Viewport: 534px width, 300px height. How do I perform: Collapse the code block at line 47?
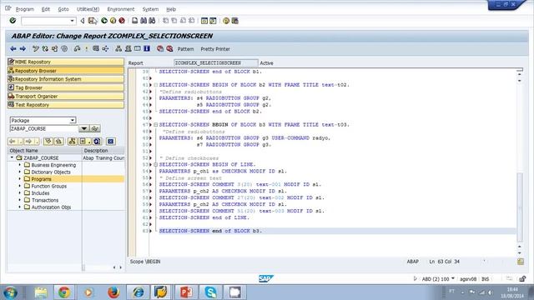(156, 125)
